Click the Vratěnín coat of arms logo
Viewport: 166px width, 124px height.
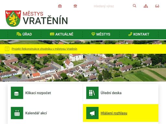pos(13,18)
